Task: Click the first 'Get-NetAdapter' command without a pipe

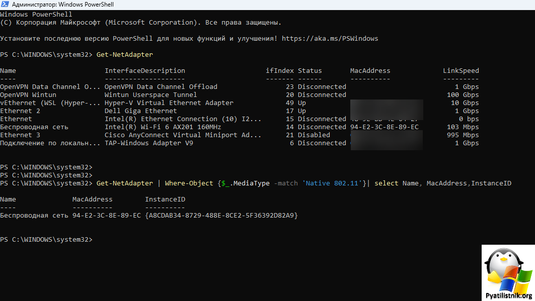Action: pos(124,54)
